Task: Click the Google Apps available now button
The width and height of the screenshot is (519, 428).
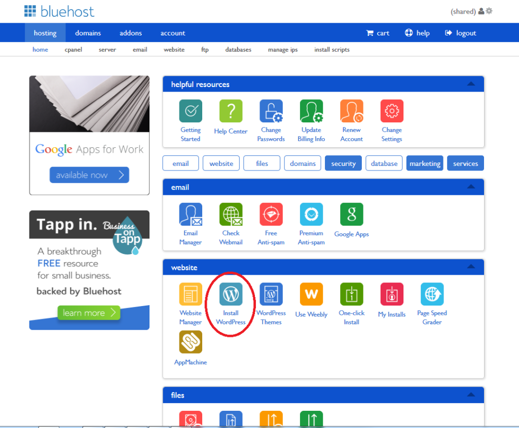Action: pos(89,175)
